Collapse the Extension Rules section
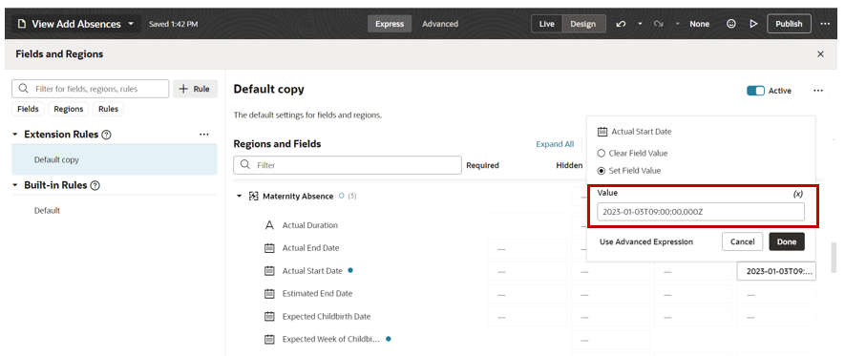The width and height of the screenshot is (845, 356). [x=15, y=135]
